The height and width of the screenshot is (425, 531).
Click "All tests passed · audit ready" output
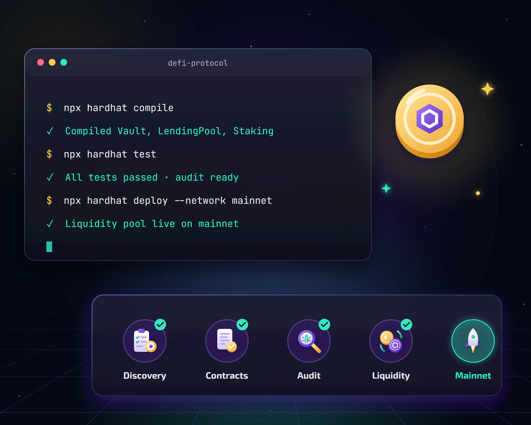click(x=152, y=178)
